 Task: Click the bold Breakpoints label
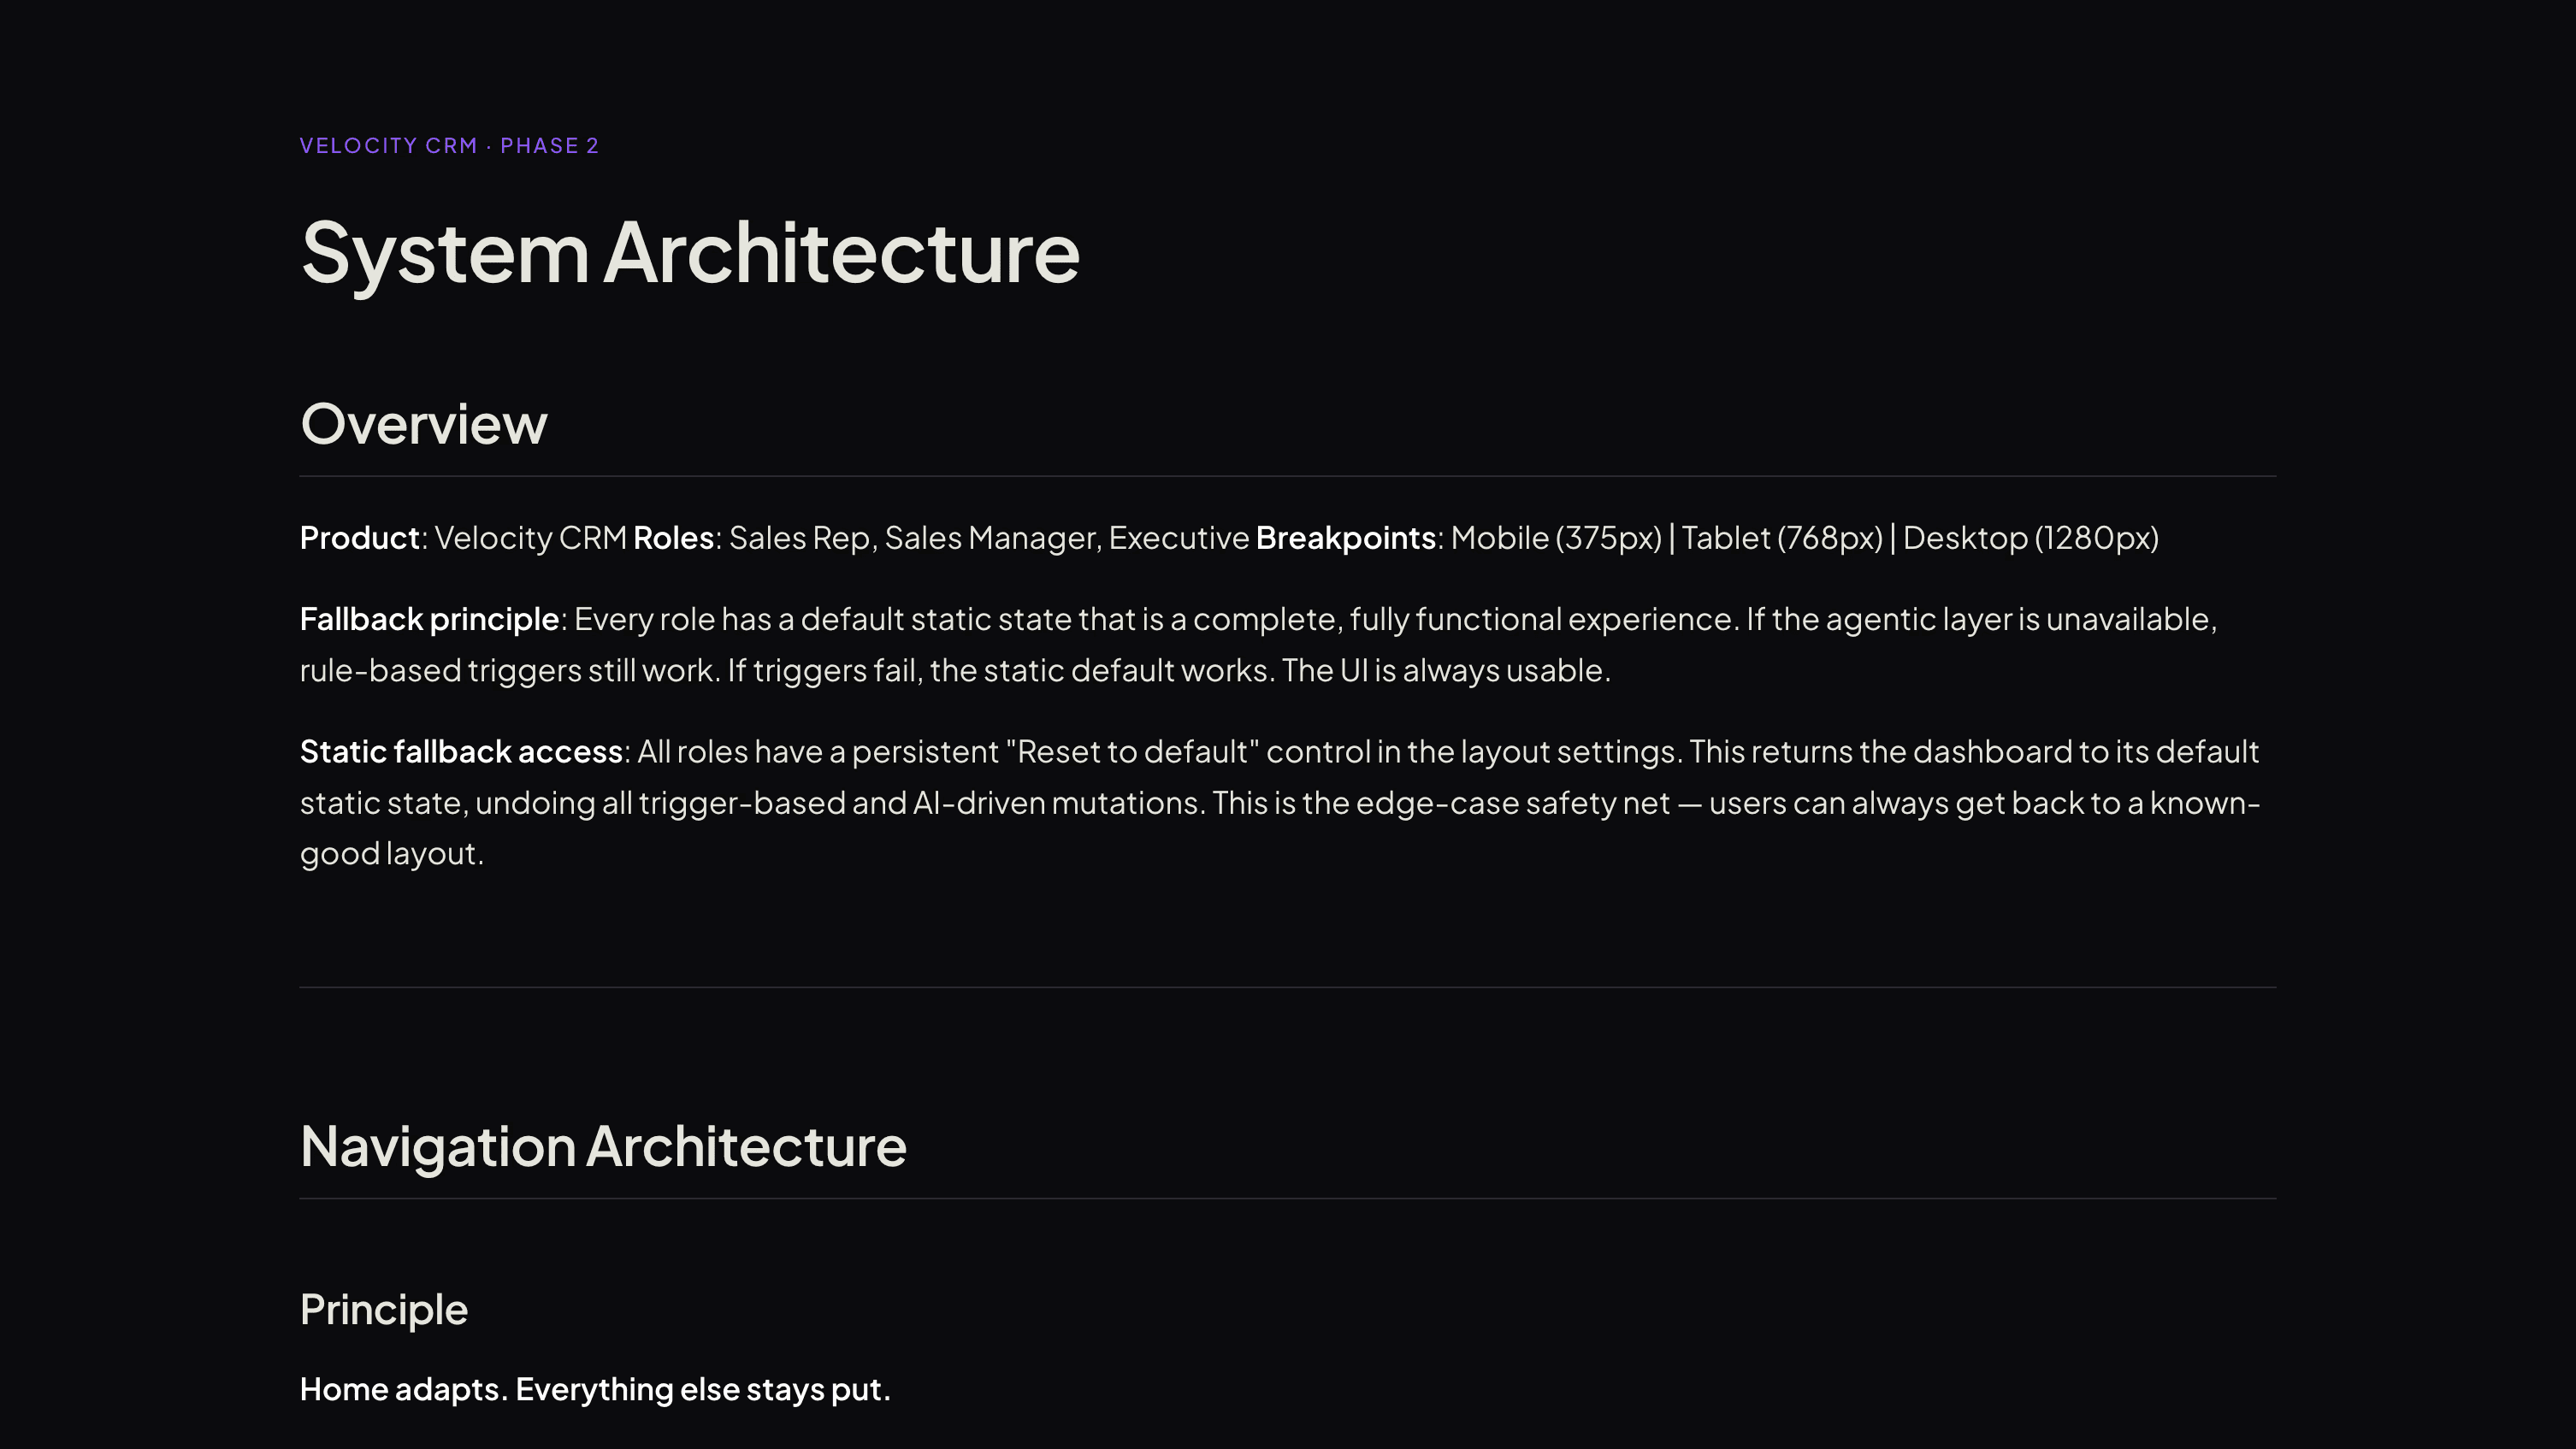click(1346, 538)
